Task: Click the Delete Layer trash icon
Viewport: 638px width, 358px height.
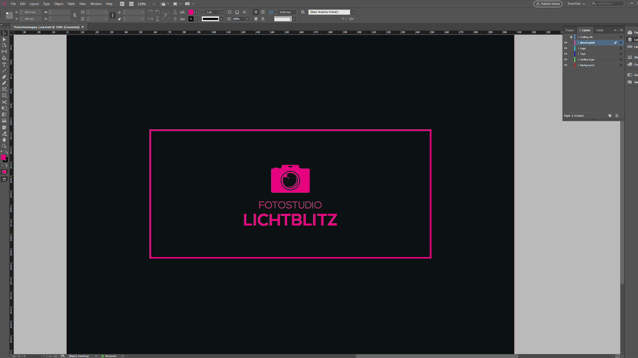Action: coord(617,116)
